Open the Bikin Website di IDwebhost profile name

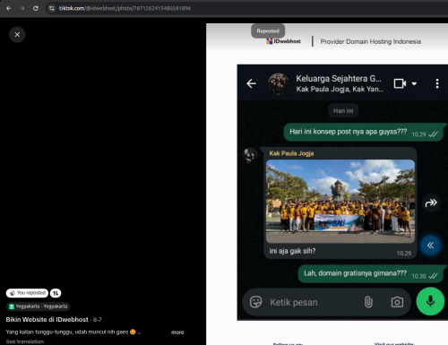pyautogui.click(x=47, y=320)
